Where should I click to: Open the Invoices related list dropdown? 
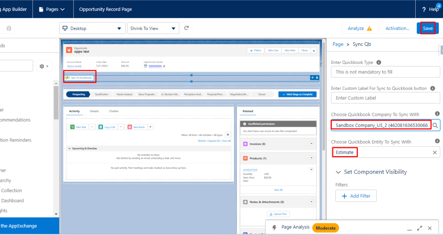311,144
